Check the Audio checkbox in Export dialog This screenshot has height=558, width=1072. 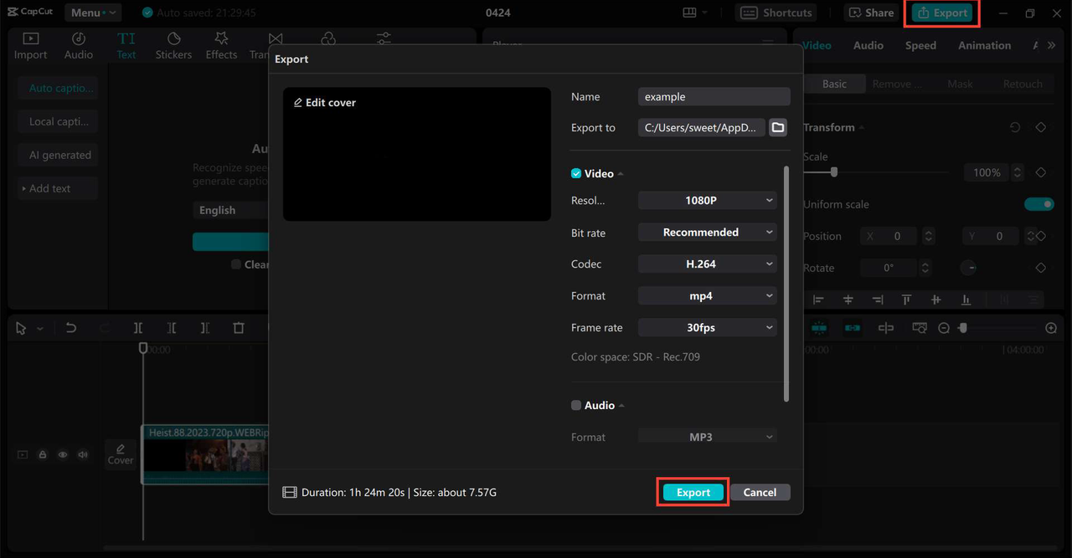tap(576, 405)
